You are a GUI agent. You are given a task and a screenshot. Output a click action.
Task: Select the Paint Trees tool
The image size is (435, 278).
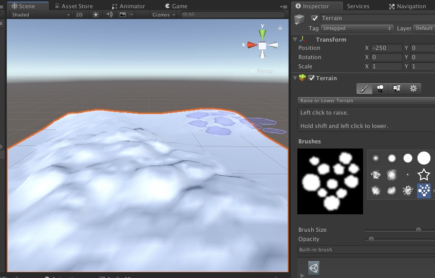click(381, 89)
